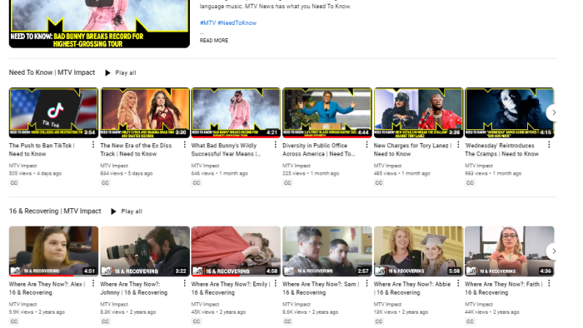The height and width of the screenshot is (328, 583).
Task: Click title New Charges for Tory Lanez
Action: 413,150
